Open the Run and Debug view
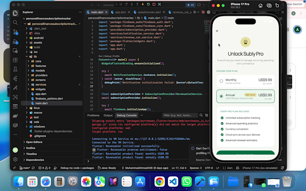 [15, 41]
